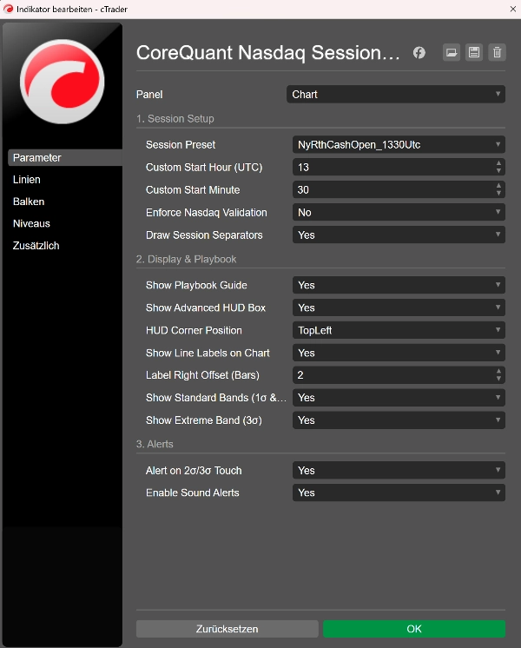Open the Session Preset dropdown

coord(399,145)
